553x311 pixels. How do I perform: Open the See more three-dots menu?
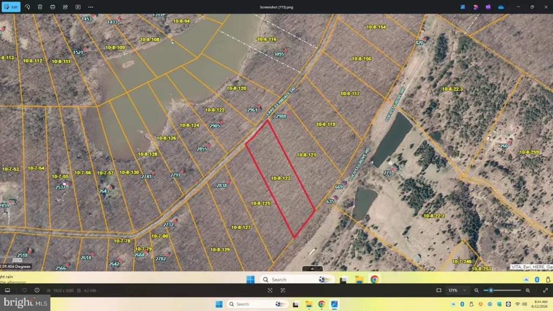point(91,6)
